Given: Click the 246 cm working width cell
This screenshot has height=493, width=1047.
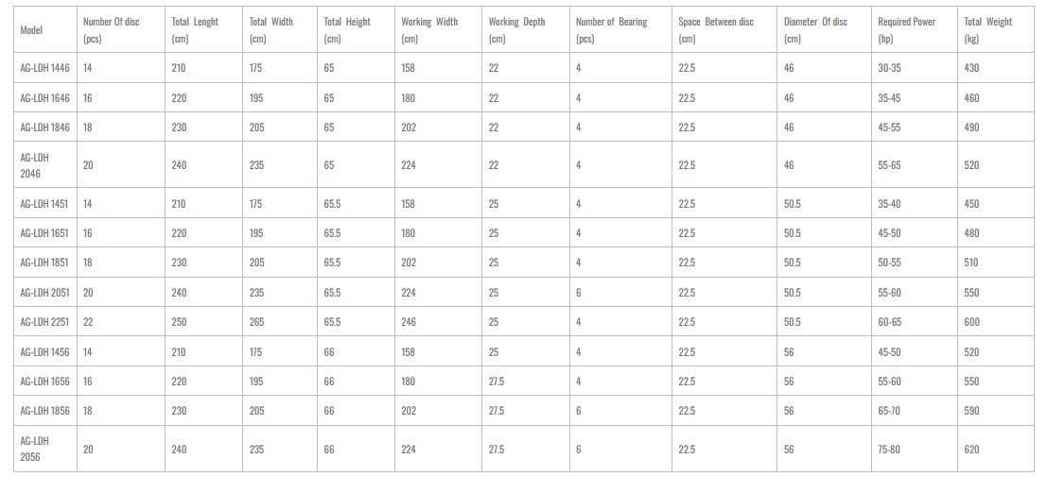Looking at the screenshot, I should (x=409, y=322).
